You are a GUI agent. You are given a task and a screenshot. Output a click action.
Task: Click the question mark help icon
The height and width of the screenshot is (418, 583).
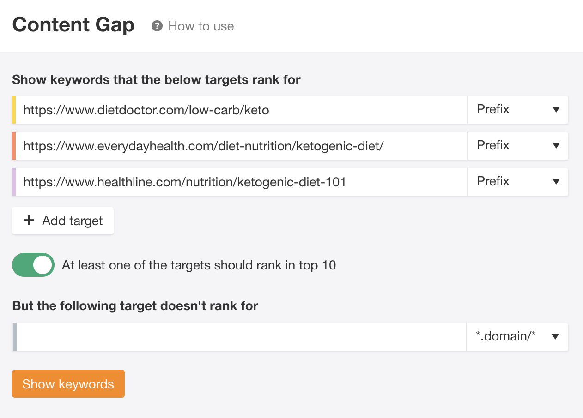(157, 26)
